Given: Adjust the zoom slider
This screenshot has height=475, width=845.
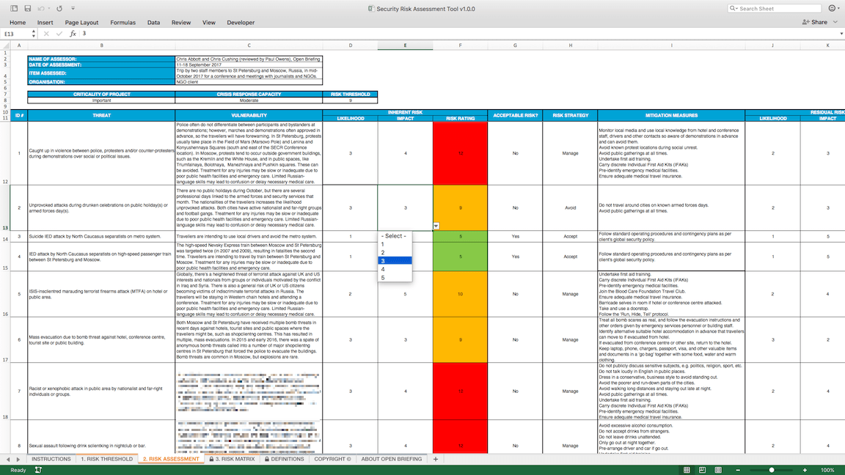Looking at the screenshot, I should point(772,470).
